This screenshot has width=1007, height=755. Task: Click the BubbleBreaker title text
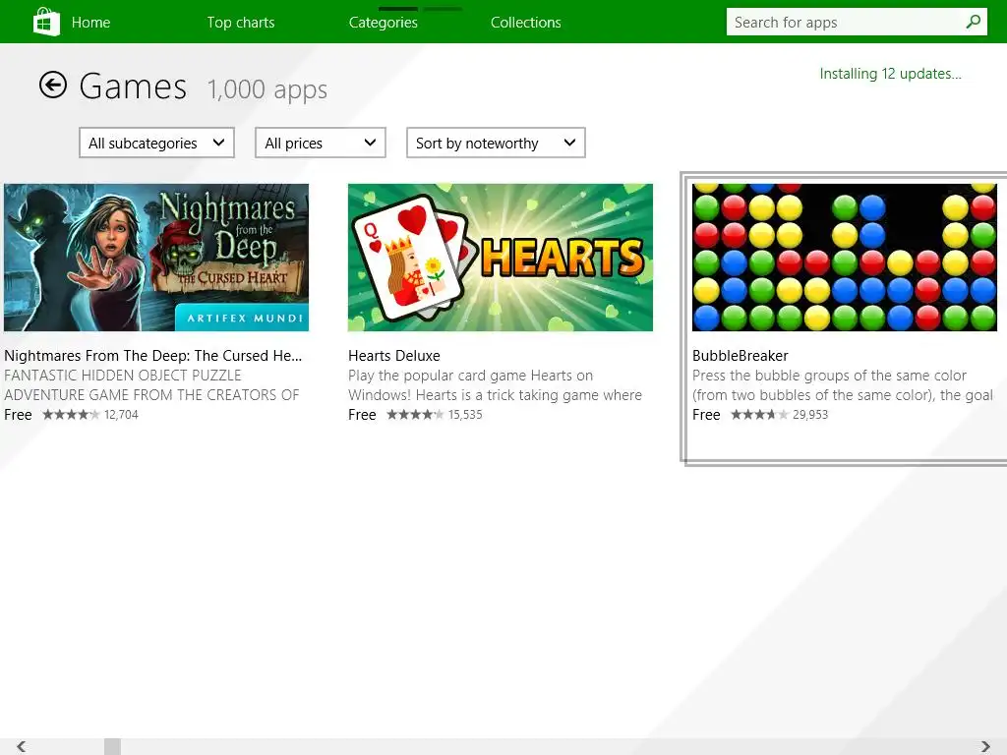740,356
